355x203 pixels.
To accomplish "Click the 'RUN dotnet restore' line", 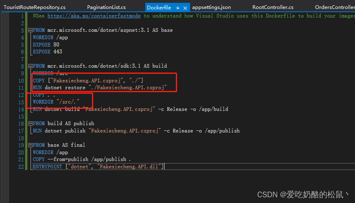I will click(100, 88).
